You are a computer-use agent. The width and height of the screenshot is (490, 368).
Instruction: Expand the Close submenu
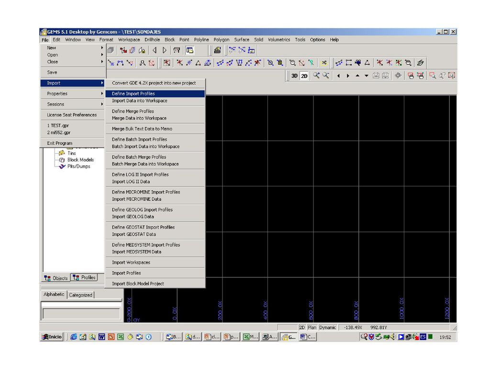click(x=73, y=62)
